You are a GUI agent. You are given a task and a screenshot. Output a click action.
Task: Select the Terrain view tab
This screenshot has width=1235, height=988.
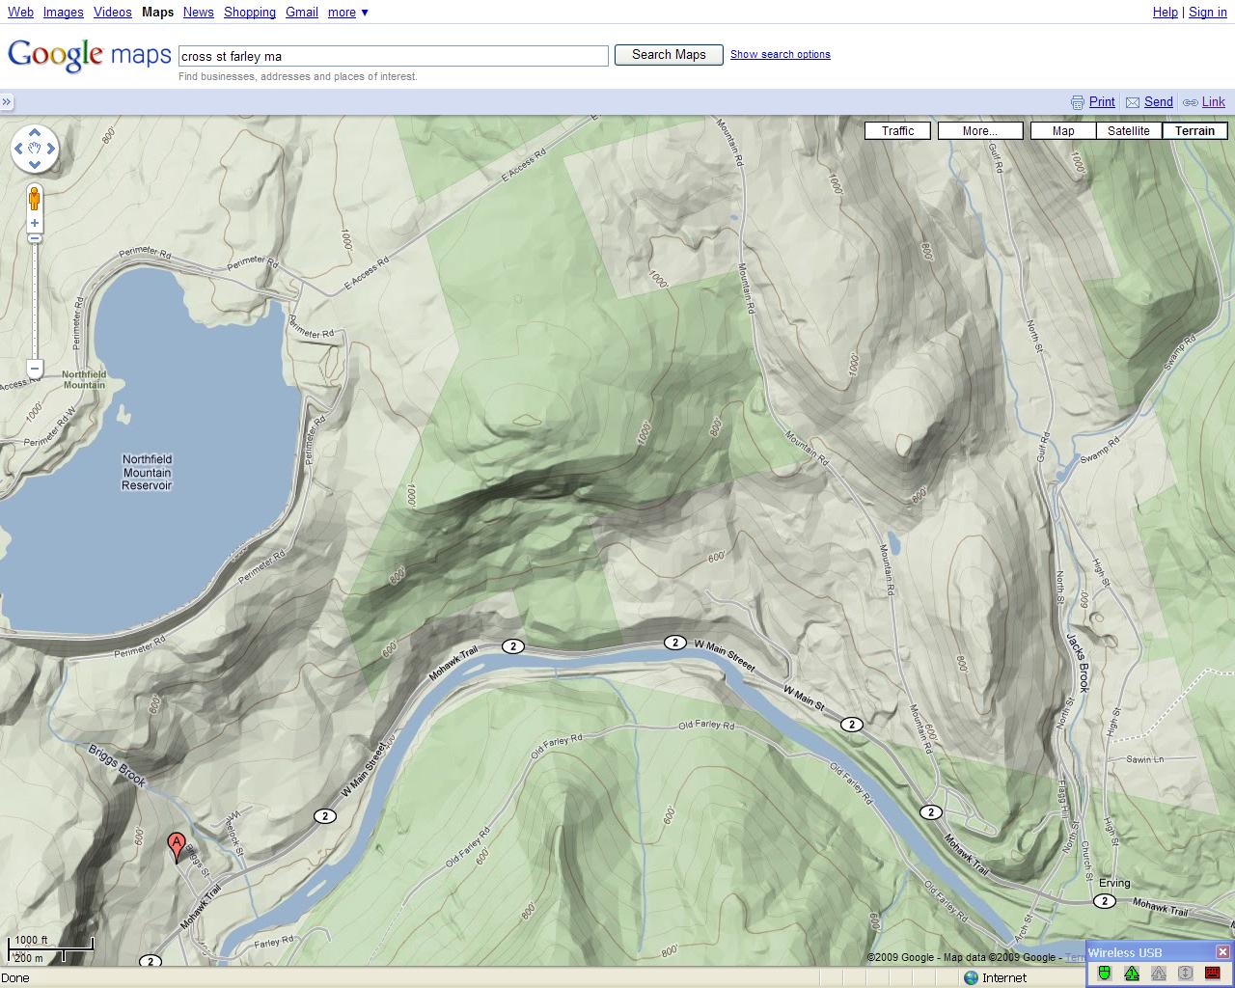[x=1194, y=131]
